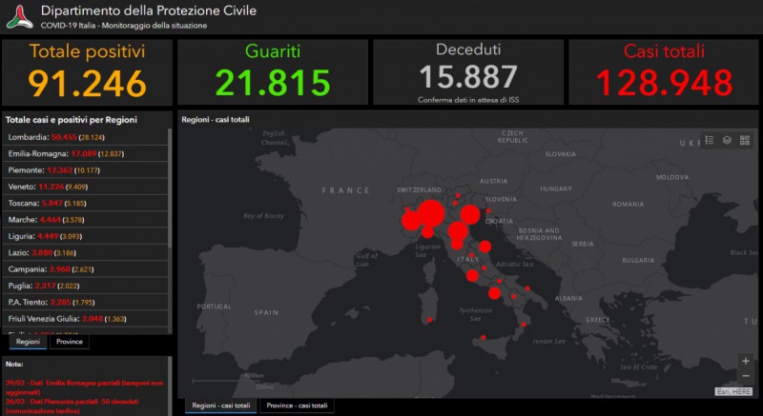This screenshot has width=763, height=416.
Task: Switch map to Province - casi totali
Action: [299, 406]
